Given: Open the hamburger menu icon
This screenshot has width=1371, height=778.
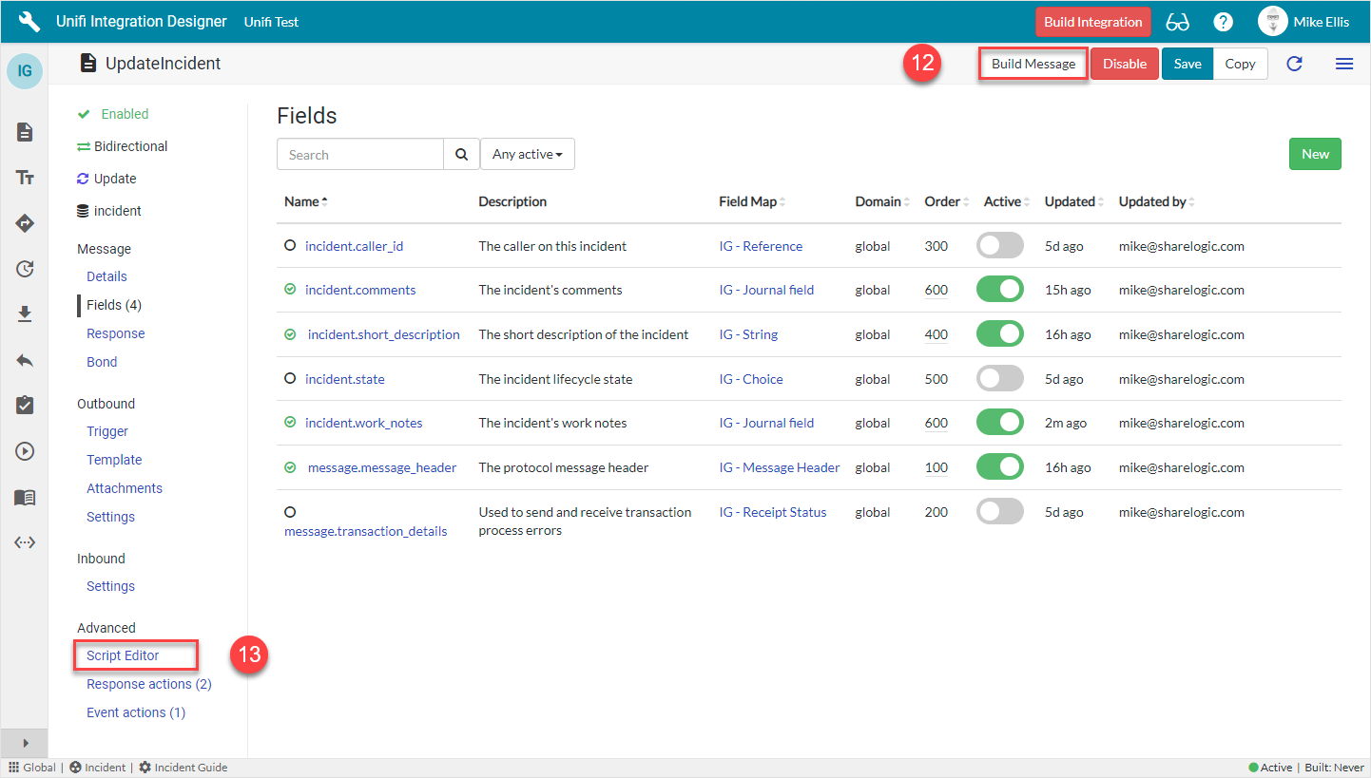Looking at the screenshot, I should point(1343,64).
